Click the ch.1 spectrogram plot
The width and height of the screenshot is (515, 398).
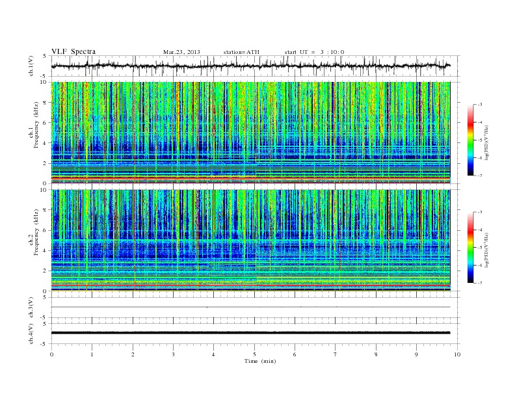pyautogui.click(x=250, y=133)
